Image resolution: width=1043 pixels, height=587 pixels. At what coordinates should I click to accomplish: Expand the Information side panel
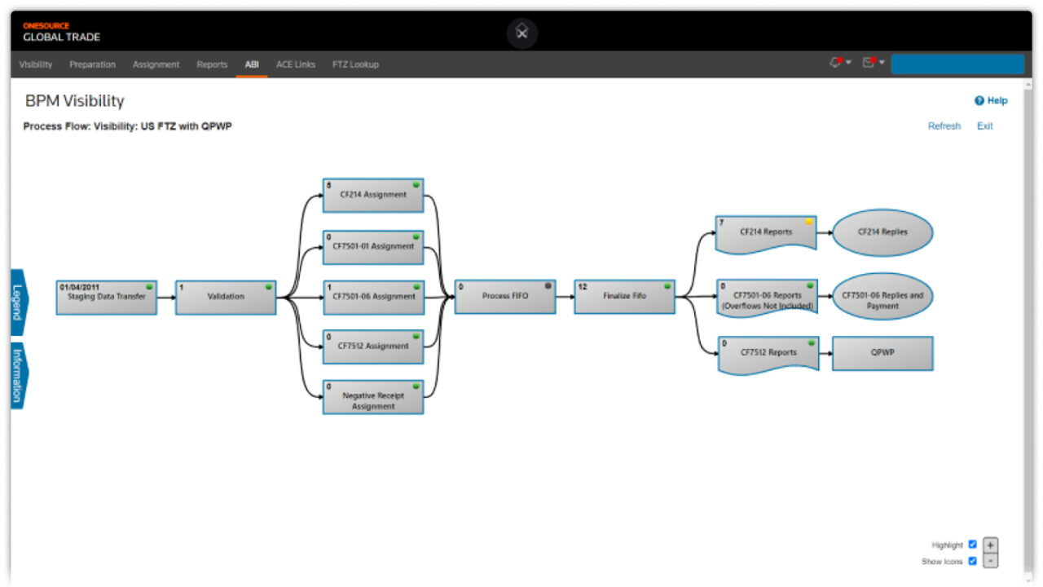(x=18, y=375)
